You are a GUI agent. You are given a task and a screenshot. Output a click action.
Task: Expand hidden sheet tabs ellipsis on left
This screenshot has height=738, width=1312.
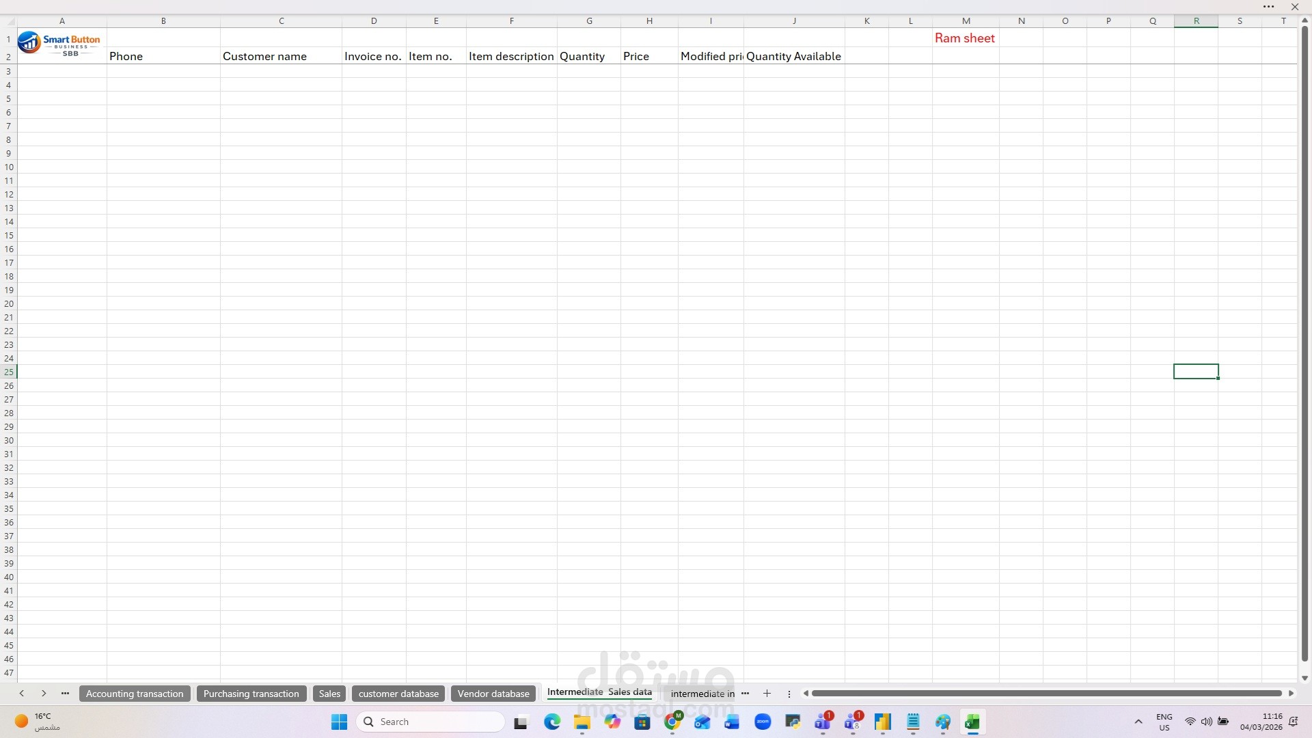tap(65, 694)
